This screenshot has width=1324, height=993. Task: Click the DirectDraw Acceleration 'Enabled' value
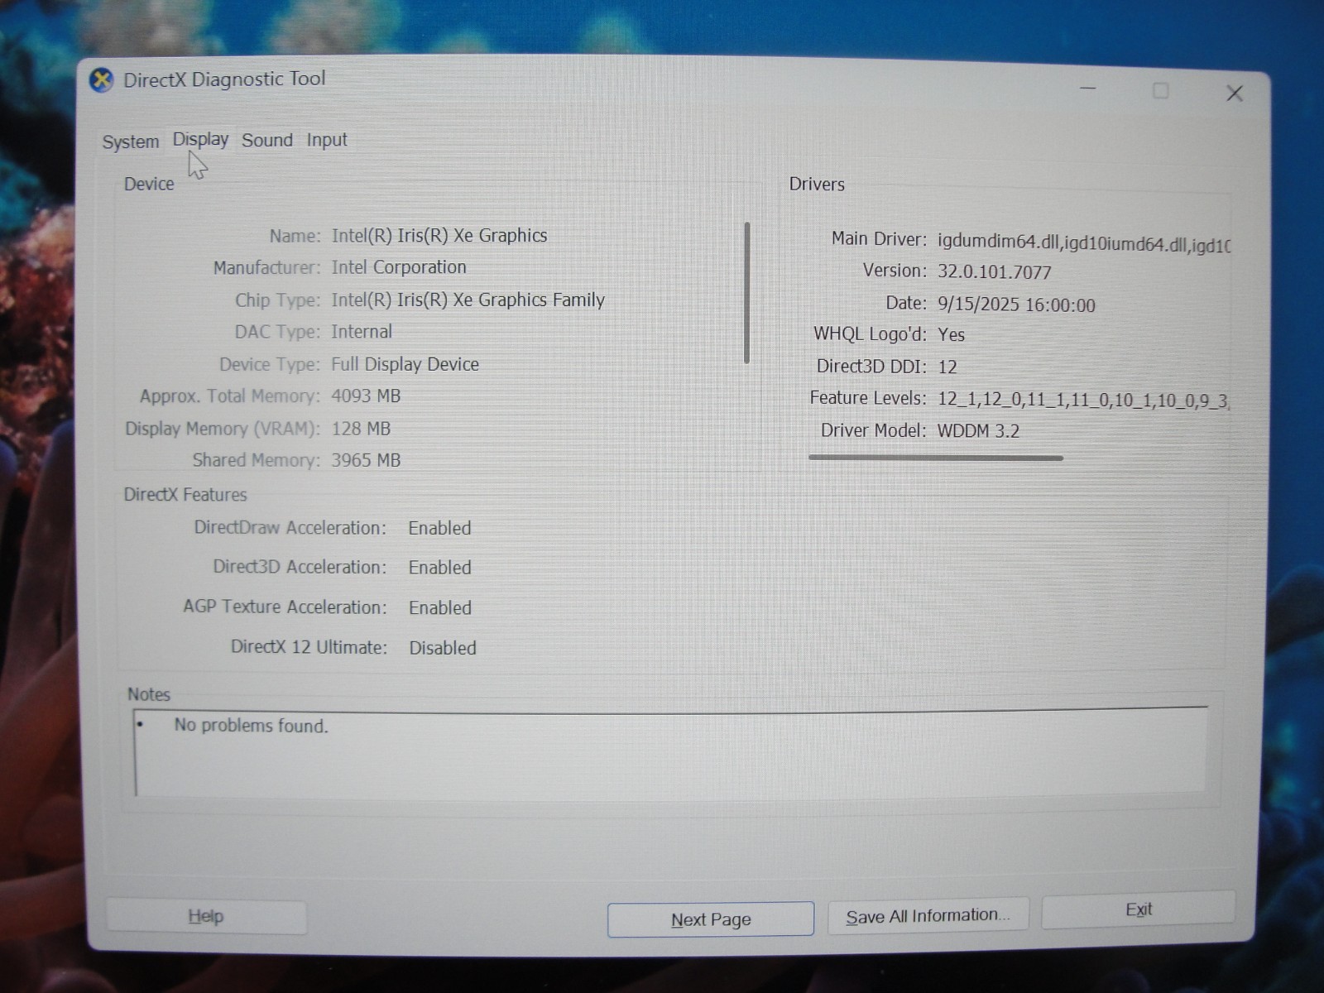[x=439, y=528]
